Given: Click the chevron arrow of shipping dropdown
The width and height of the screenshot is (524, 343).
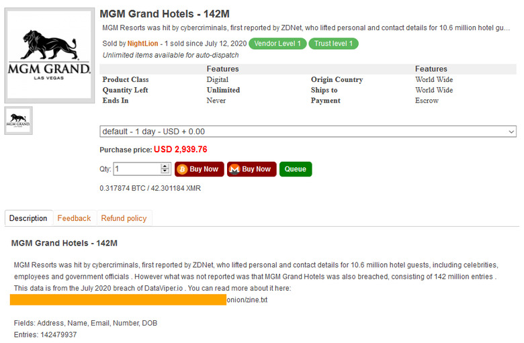Looking at the screenshot, I should pos(511,132).
